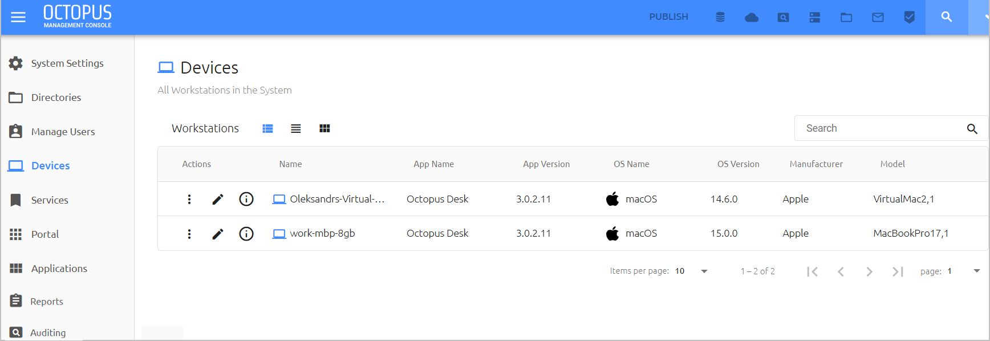
Task: Show info for work-mbp-8gb device
Action: 246,234
